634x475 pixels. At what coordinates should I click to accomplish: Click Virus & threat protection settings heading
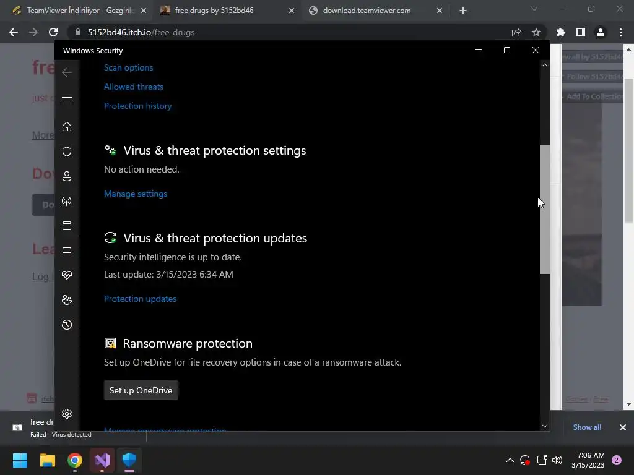coord(215,150)
